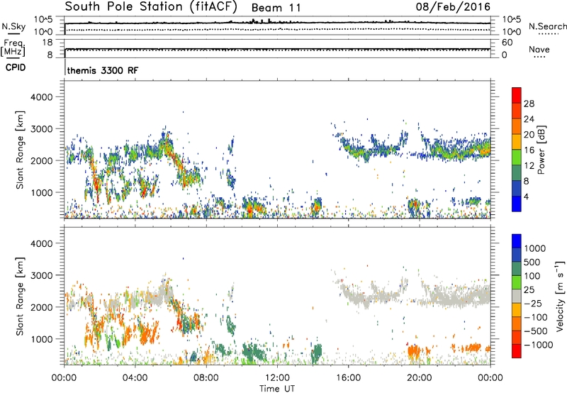Pick the orange −500 to −100 Velocity segment
Viewport: 567px width, 393px height.
[517, 324]
